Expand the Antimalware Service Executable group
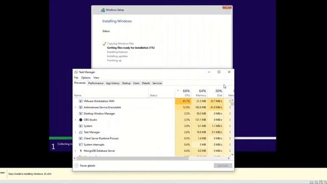Image resolution: width=327 pixels, height=184 pixels. tap(75, 107)
